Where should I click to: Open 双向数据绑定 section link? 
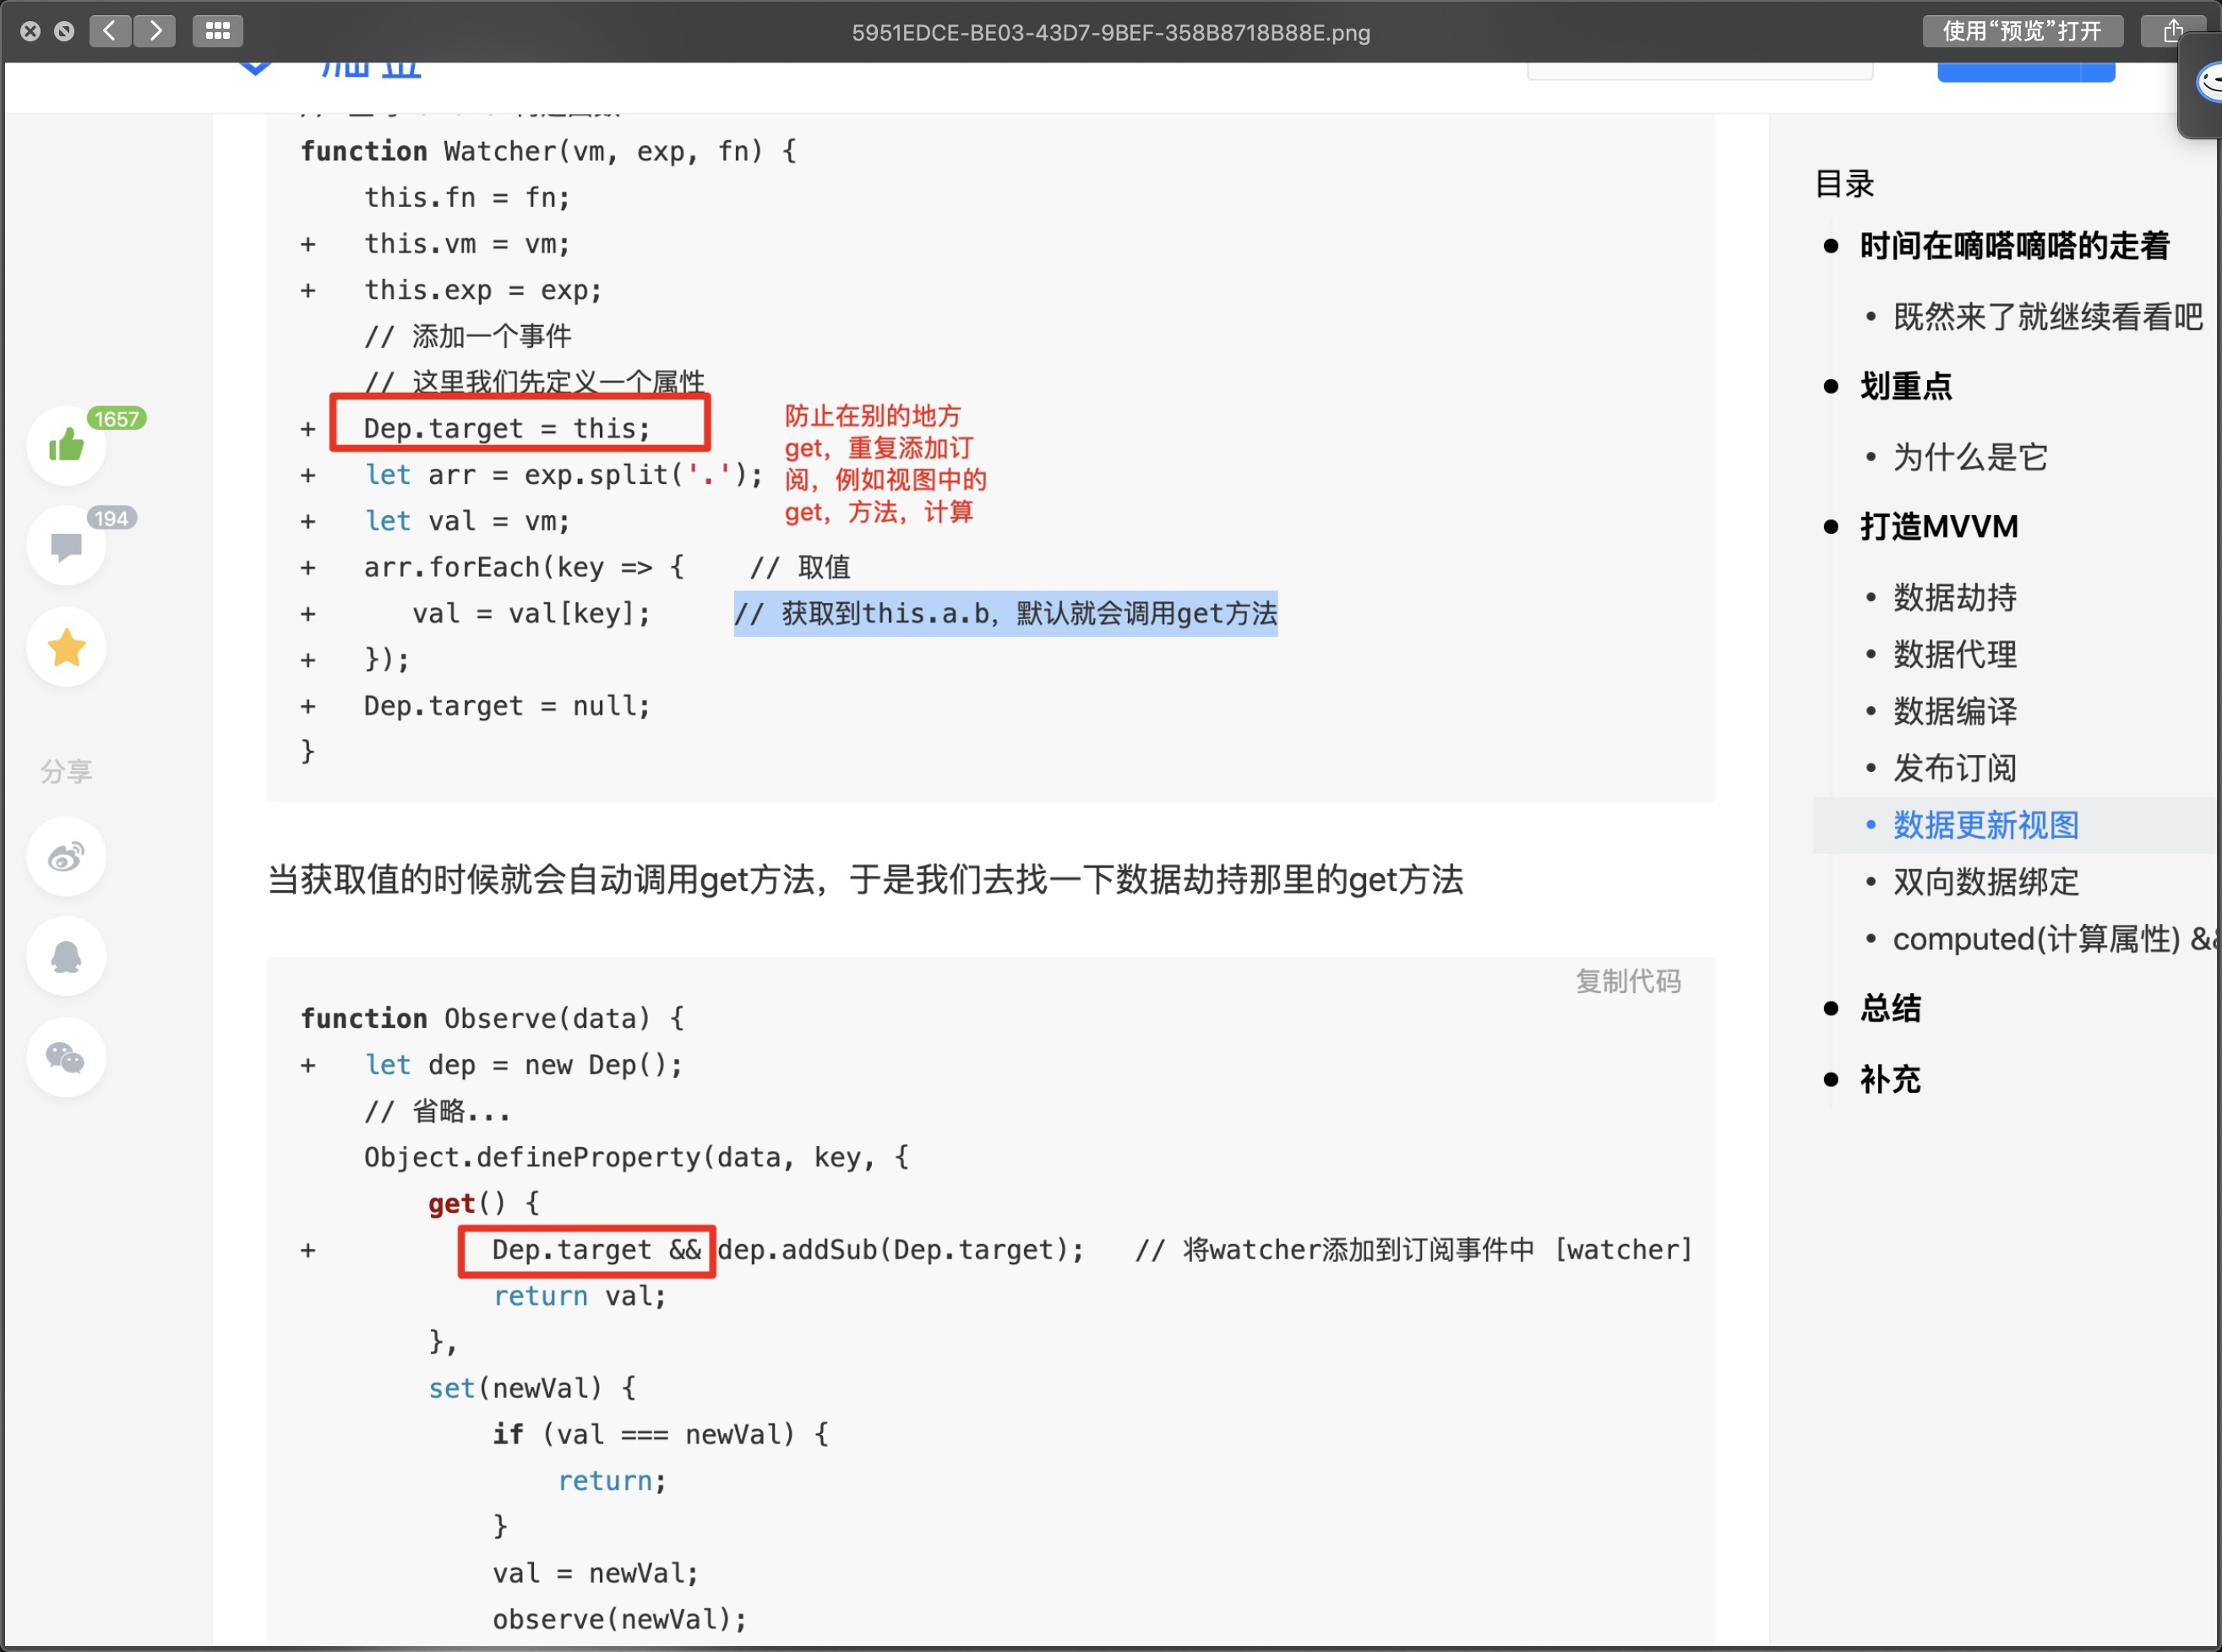pyautogui.click(x=1985, y=882)
